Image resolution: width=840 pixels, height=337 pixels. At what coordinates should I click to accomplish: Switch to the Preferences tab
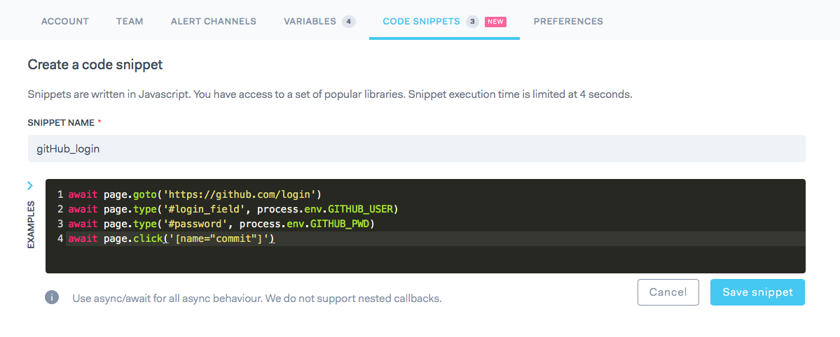(x=568, y=21)
